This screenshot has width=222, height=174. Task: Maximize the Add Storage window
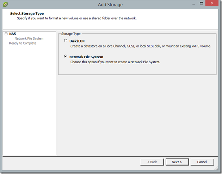[201, 3]
